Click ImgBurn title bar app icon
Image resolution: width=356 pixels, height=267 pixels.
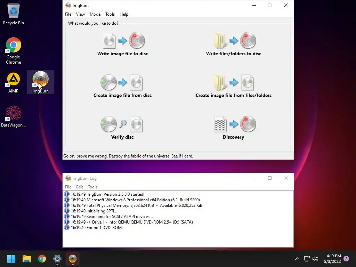point(68,5)
